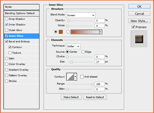Expand the contour picker arrow

[x=75, y=77]
